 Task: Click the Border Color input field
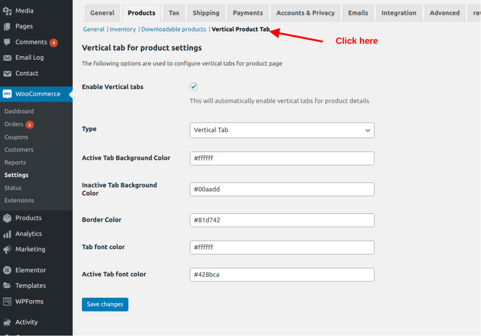pyautogui.click(x=282, y=220)
